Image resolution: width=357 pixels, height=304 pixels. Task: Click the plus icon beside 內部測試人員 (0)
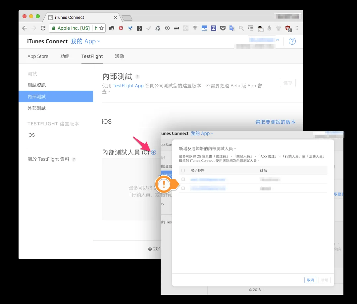point(154,152)
